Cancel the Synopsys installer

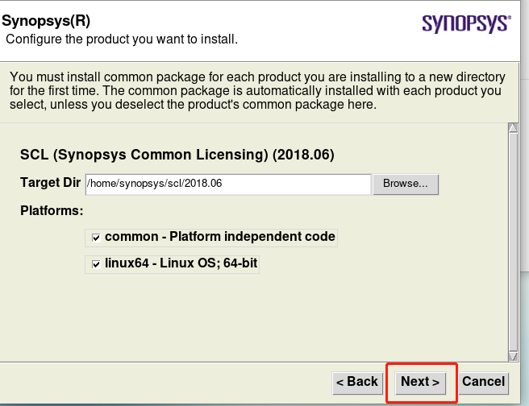click(x=484, y=383)
